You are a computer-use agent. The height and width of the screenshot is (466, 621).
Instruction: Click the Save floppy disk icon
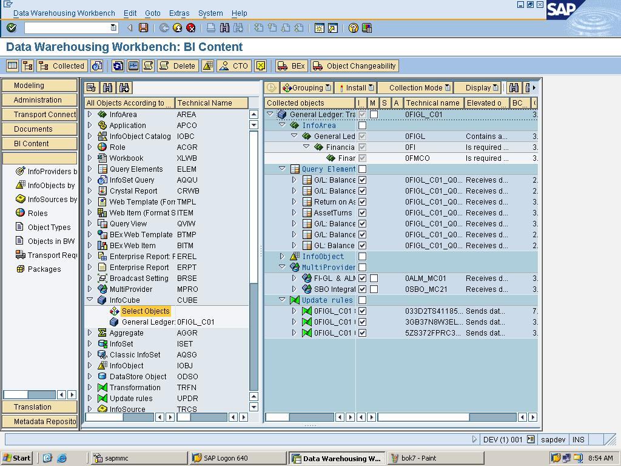pyautogui.click(x=143, y=28)
